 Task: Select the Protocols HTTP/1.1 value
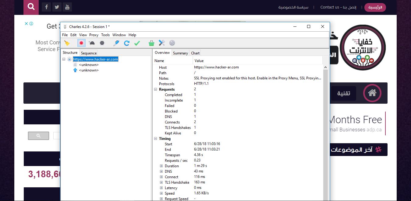click(x=201, y=84)
